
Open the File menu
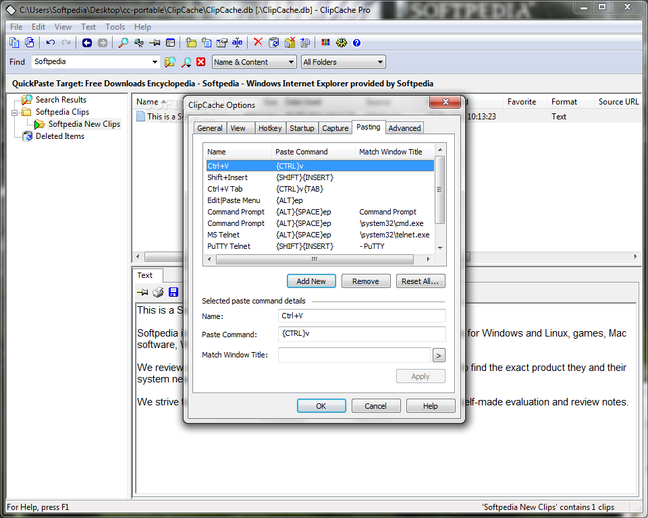coord(16,27)
